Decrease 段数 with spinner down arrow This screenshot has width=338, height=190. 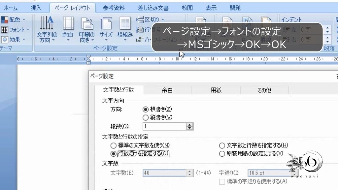[x=189, y=128]
